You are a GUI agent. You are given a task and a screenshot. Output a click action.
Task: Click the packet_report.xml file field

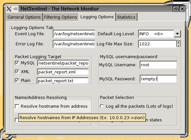[x=63, y=72]
